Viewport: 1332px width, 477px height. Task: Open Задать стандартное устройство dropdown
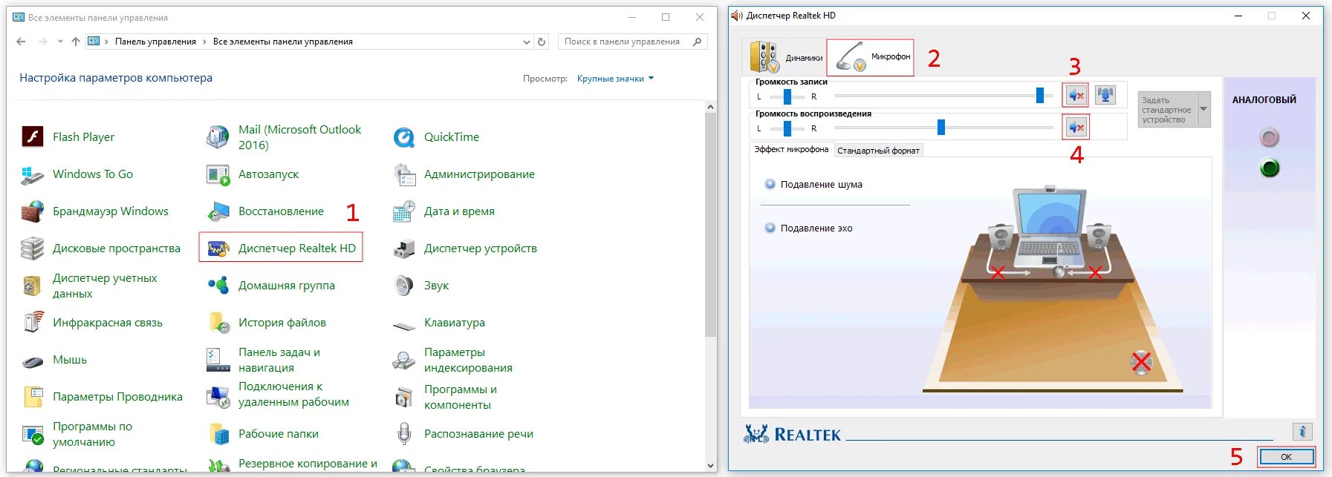[x=1203, y=110]
